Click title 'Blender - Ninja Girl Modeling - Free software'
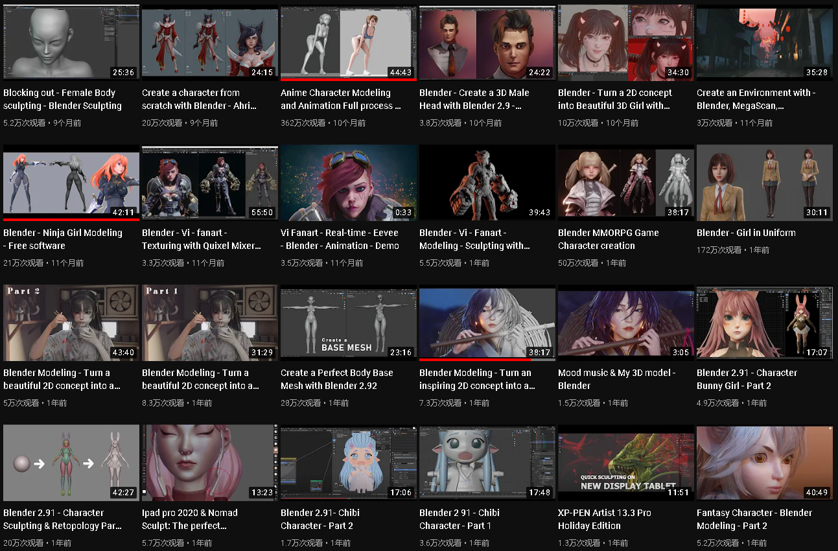Viewport: 838px width, 551px height. [x=63, y=239]
